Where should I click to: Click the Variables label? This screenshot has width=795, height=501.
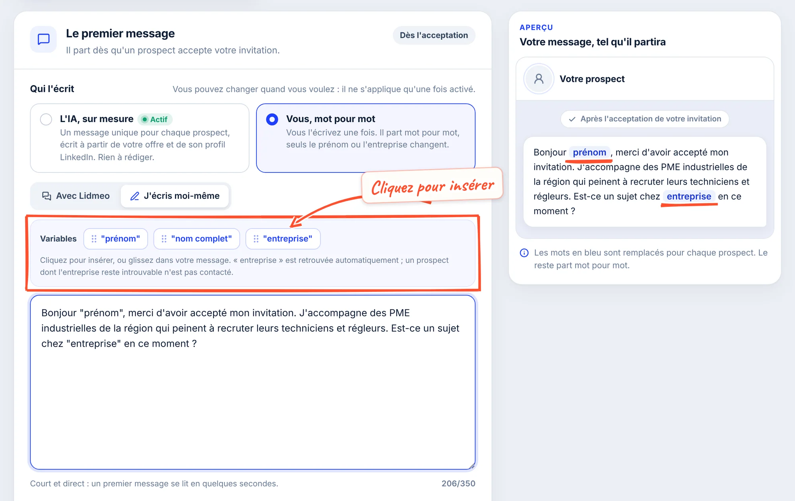[58, 239]
